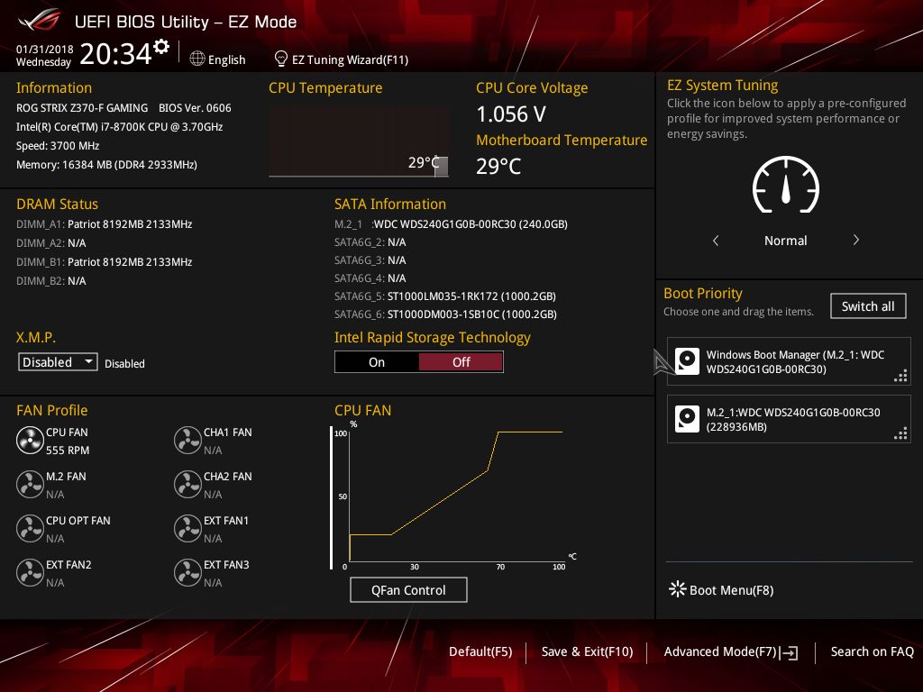Click the SATA6G_2: N/A entry
The height and width of the screenshot is (692, 923).
[370, 241]
